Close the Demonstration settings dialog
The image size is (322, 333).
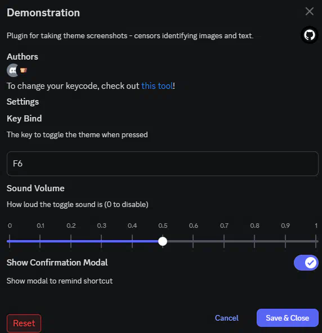[309, 11]
